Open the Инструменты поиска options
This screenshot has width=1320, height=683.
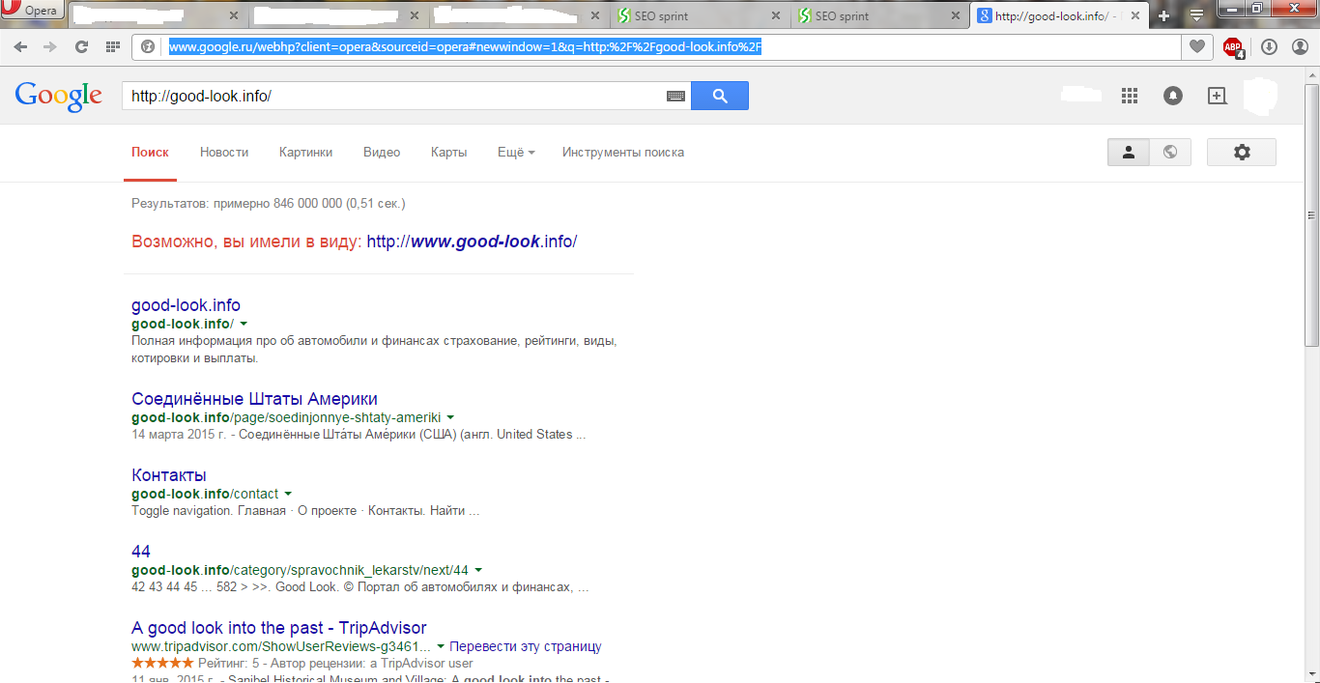tap(623, 152)
